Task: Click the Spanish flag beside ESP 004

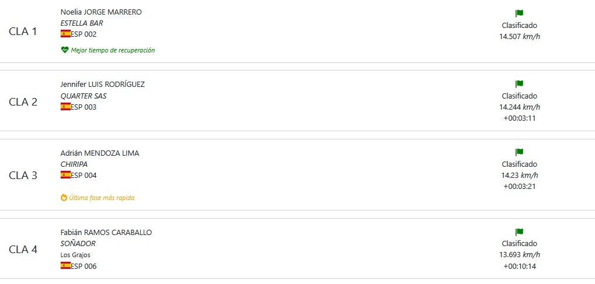Action: point(65,175)
